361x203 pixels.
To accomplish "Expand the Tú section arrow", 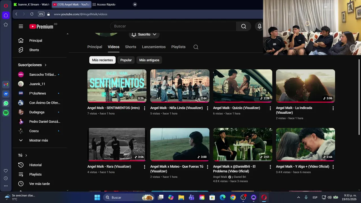I will 26,156.
